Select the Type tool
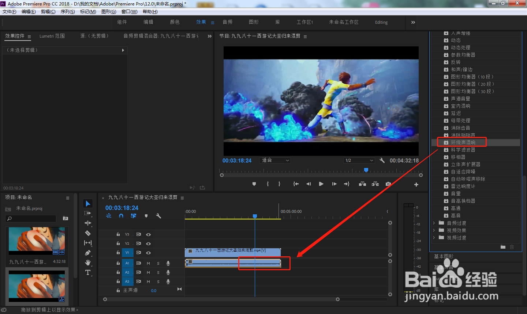527x314 pixels. [x=88, y=272]
